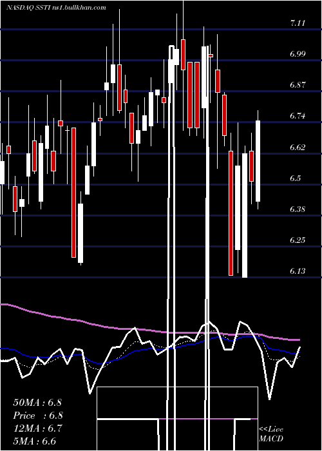Viewport: 322px width, 451px height.
Task: Click the Price : 6.8 legend text
Action: pyautogui.click(x=38, y=416)
